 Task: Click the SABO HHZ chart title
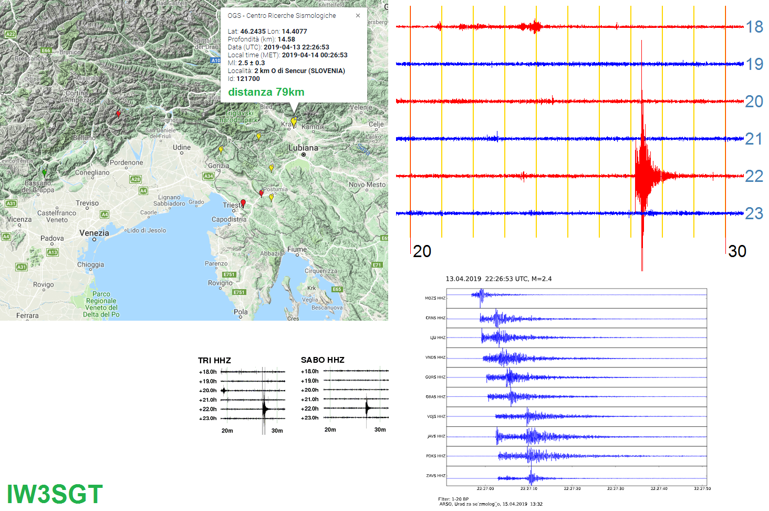(323, 360)
